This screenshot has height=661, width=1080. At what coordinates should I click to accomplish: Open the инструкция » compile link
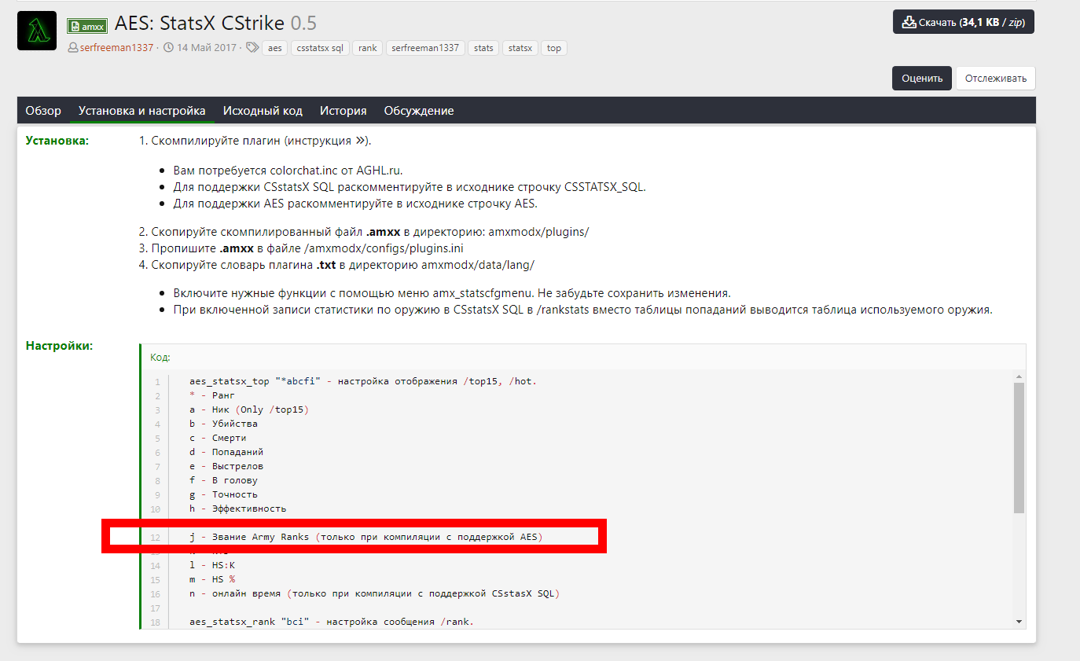(x=326, y=141)
